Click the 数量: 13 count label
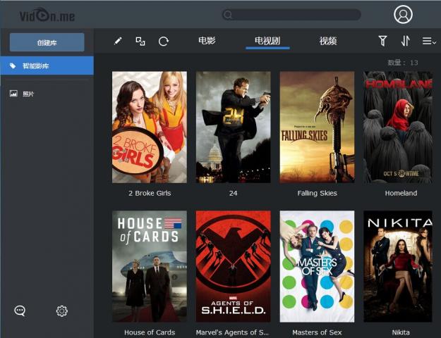This screenshot has height=338, width=441. [403, 63]
